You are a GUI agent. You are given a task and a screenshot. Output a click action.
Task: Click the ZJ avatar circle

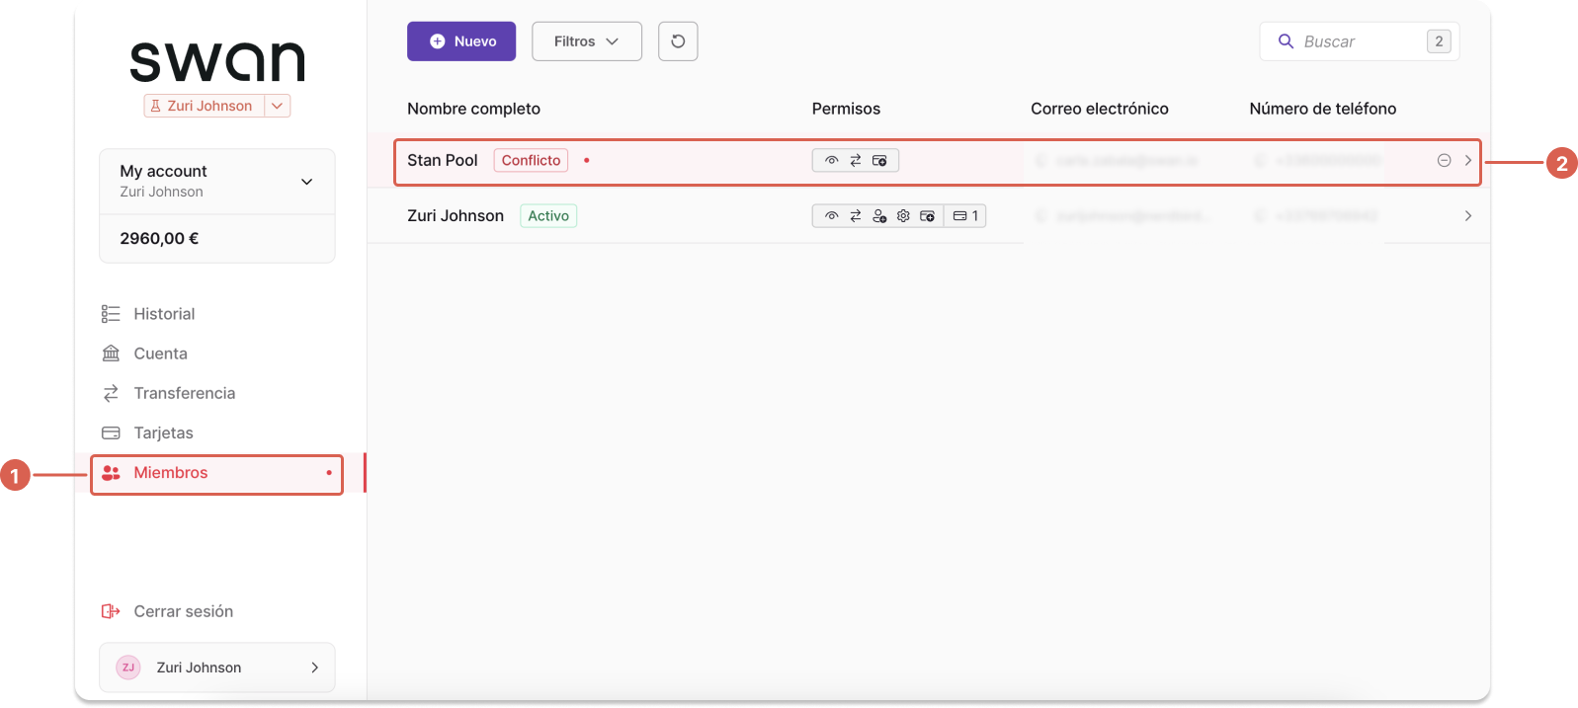(x=128, y=668)
